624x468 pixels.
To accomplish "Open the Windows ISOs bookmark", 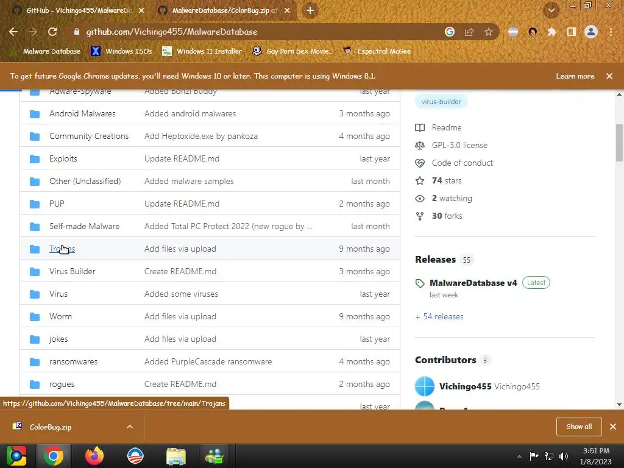I will coord(121,51).
